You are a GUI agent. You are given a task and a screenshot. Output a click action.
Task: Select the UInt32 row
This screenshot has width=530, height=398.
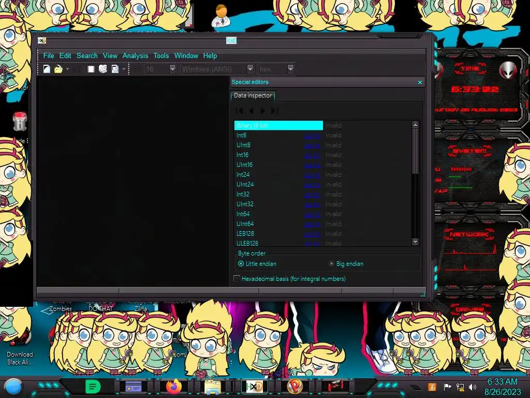[x=323, y=204]
